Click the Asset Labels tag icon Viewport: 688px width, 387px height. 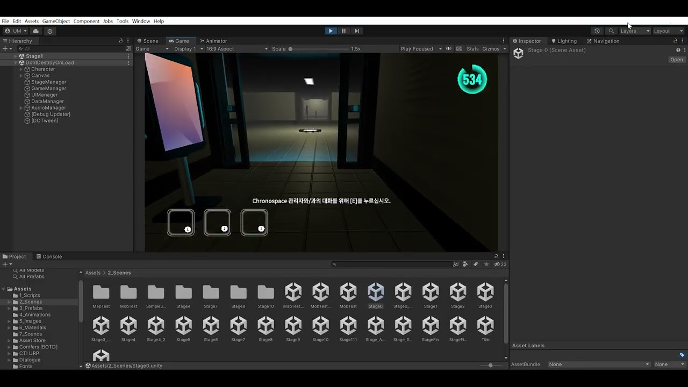click(x=682, y=355)
